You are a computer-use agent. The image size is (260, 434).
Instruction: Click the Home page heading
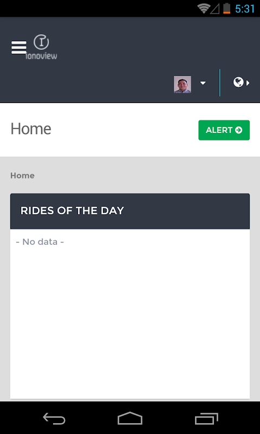tap(31, 129)
